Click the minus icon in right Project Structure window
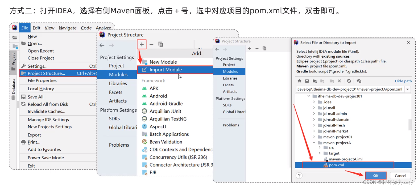The image size is (418, 187). [x=257, y=48]
